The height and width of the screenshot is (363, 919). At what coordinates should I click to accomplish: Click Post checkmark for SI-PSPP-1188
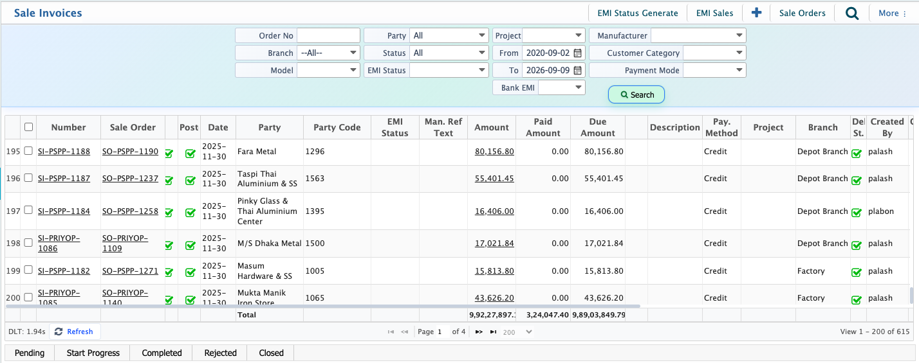pos(190,154)
